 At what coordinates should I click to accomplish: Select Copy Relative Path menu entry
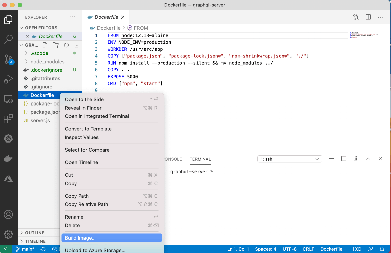pyautogui.click(x=87, y=204)
